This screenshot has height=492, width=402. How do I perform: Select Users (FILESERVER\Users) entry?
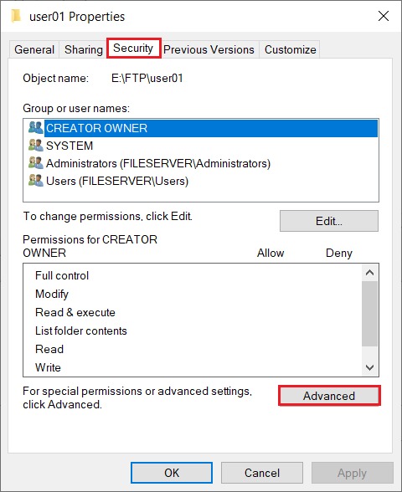click(x=117, y=181)
